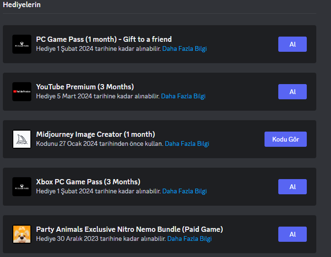Open Daha Fazla Bilgi for YouTube Premium

(183, 96)
